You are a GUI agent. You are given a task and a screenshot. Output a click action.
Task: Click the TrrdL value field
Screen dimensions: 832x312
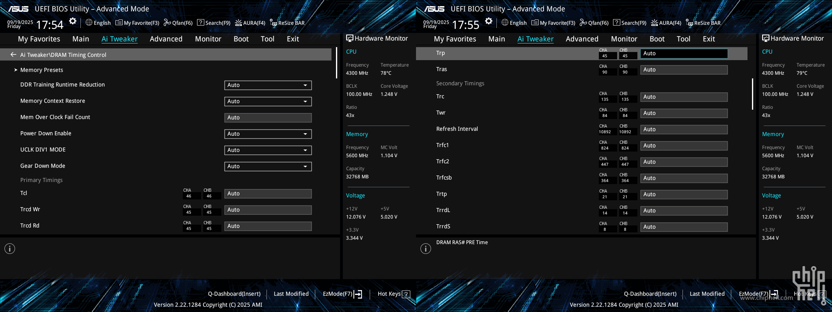[x=684, y=211]
